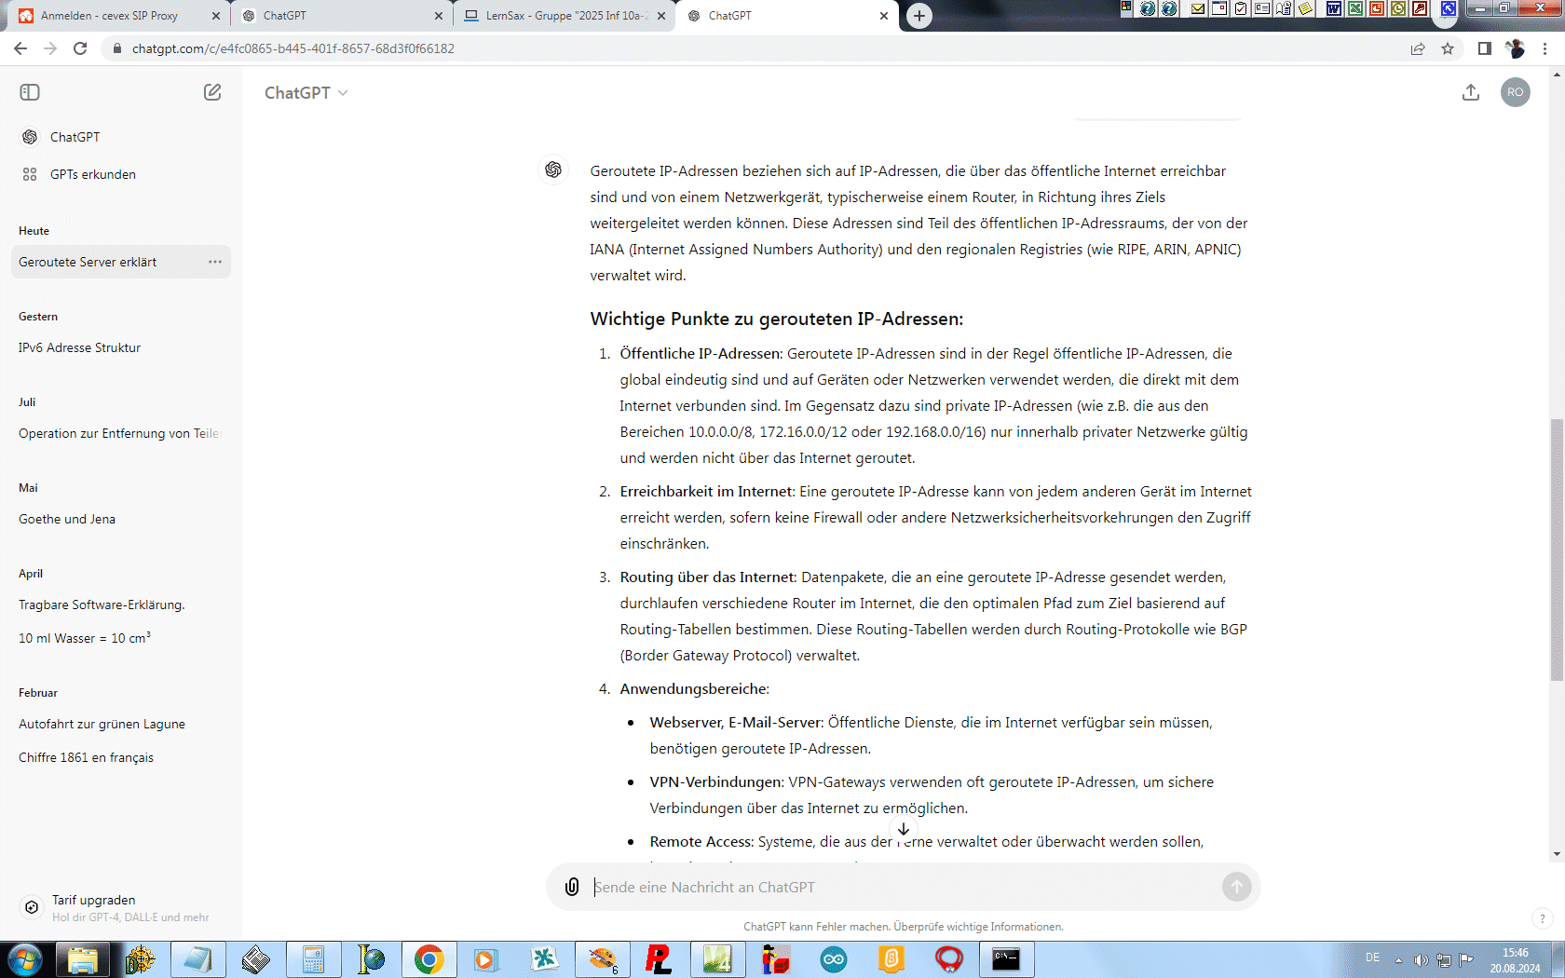Open the Chrome three-dot menu
Image resolution: width=1565 pixels, height=978 pixels.
(x=1545, y=48)
